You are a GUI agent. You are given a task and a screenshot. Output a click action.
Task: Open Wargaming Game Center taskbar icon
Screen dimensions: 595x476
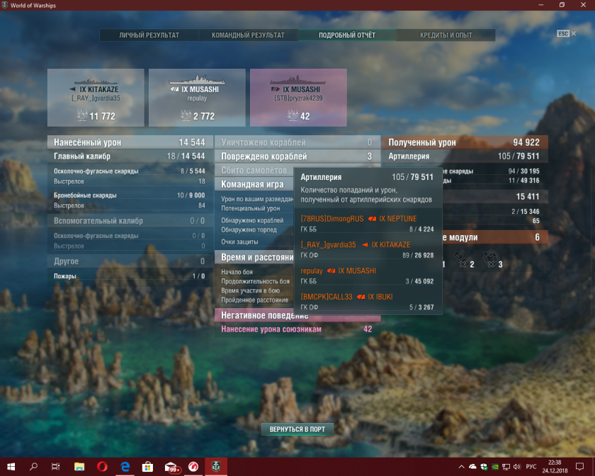coord(193,467)
